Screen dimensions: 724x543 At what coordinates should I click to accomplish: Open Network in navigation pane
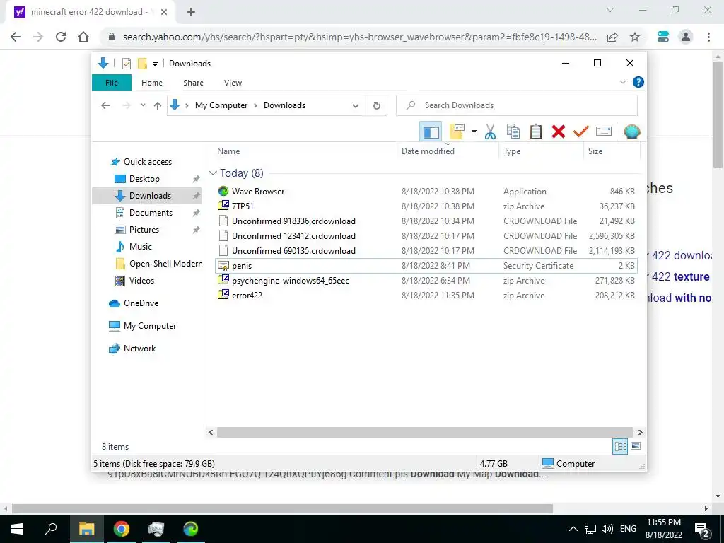[x=139, y=348]
